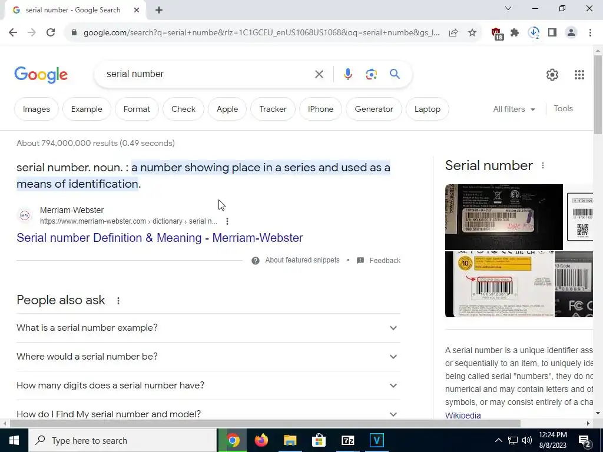
Task: Expand 'How many digits does a serial number have?'
Action: (208, 385)
